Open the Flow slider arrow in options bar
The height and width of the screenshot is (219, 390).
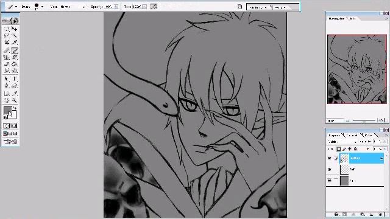pos(144,7)
